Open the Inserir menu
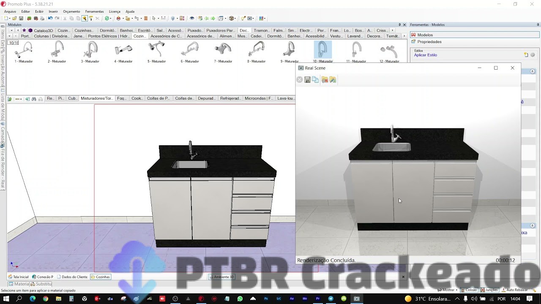 pyautogui.click(x=53, y=11)
